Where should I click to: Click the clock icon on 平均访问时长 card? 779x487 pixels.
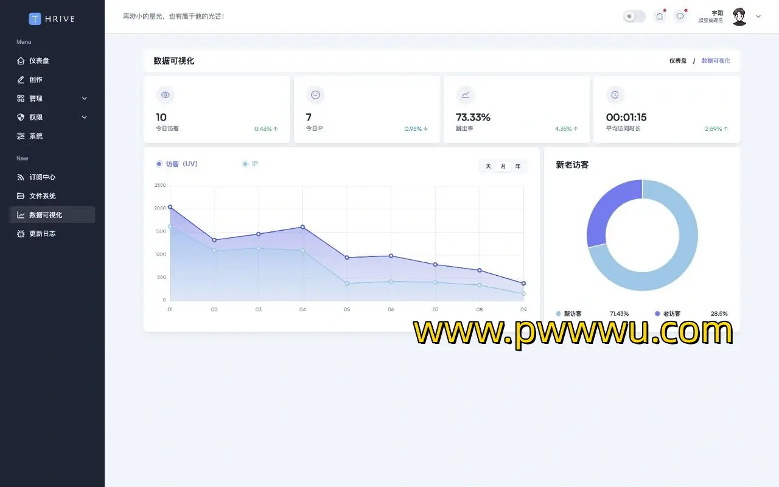(615, 95)
